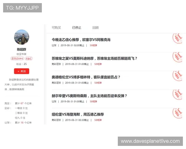Click 一等奖 0 注 statistic
186x149 pixels.
coord(21,108)
